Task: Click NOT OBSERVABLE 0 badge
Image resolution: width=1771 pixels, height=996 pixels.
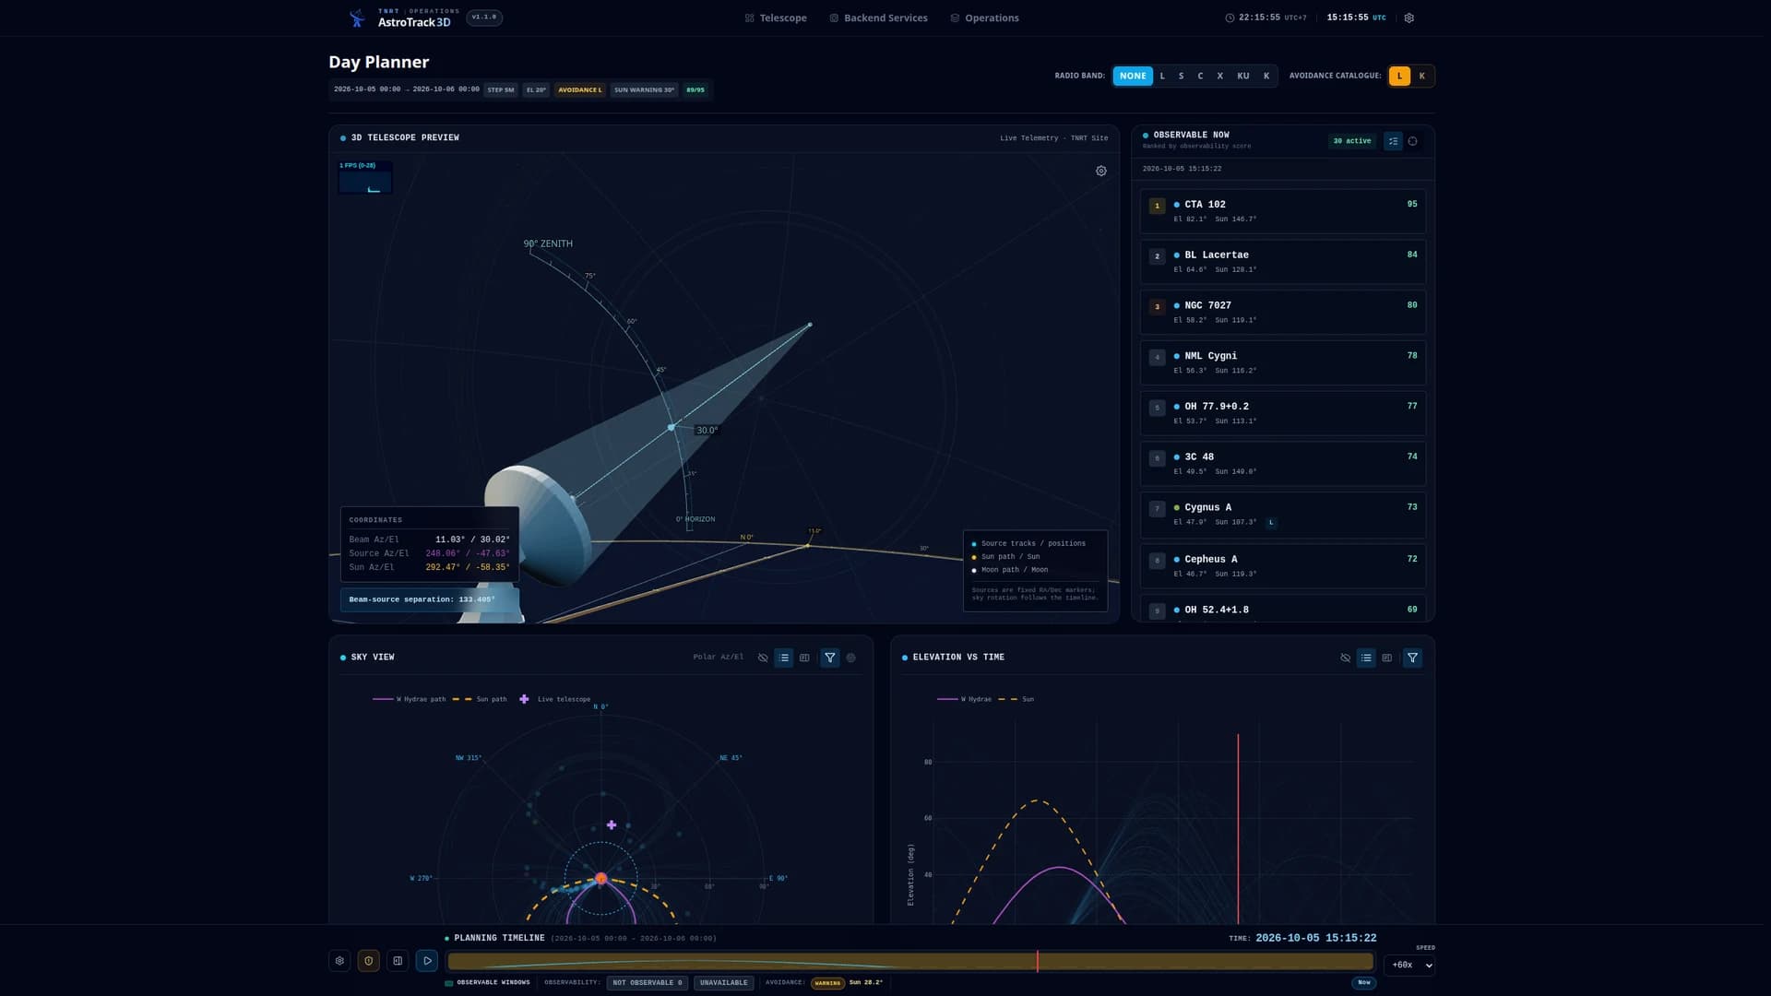Action: point(647,982)
